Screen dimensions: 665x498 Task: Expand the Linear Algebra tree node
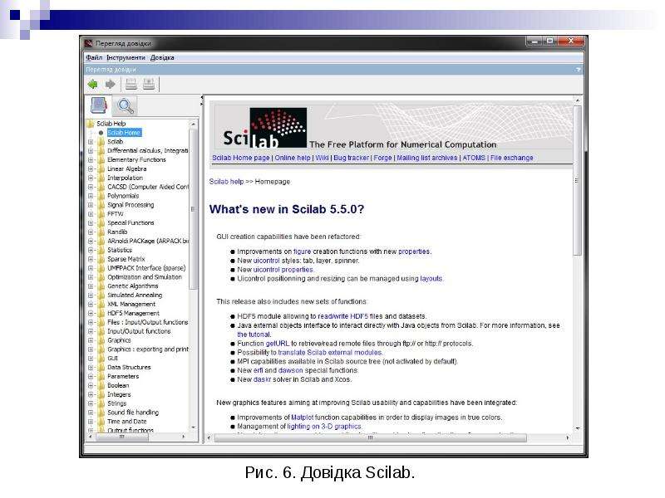91,169
